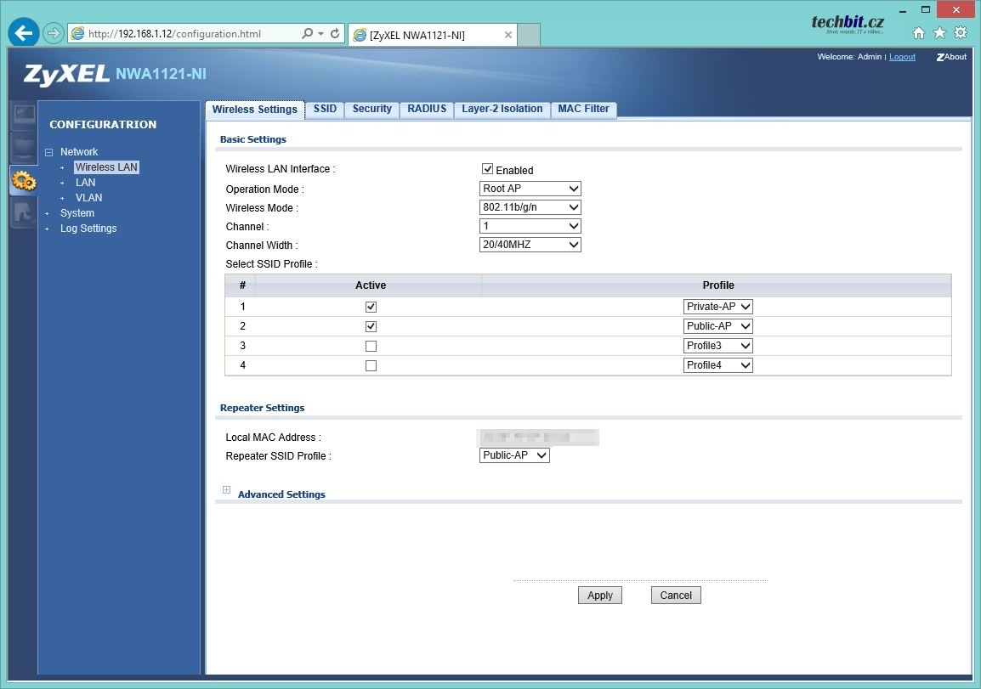This screenshot has width=981, height=689.
Task: Click the gold gears Configuration sidebar icon
Action: coord(23,180)
